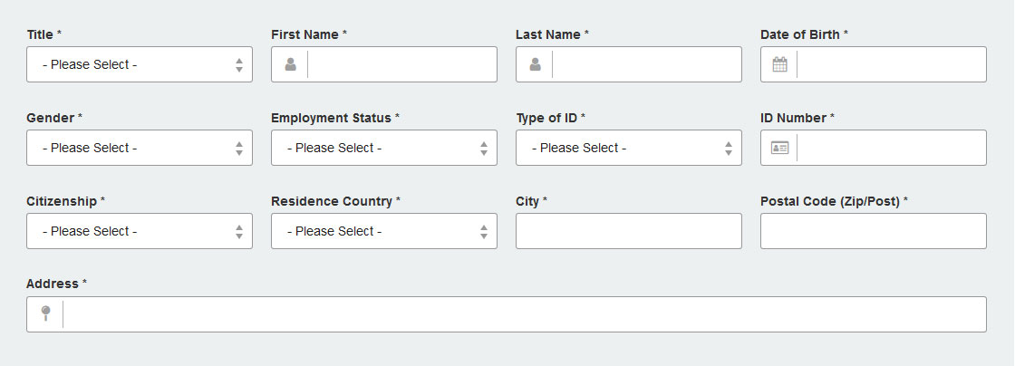Click the arrows on Residence Country select
1015x366 pixels.
point(484,232)
